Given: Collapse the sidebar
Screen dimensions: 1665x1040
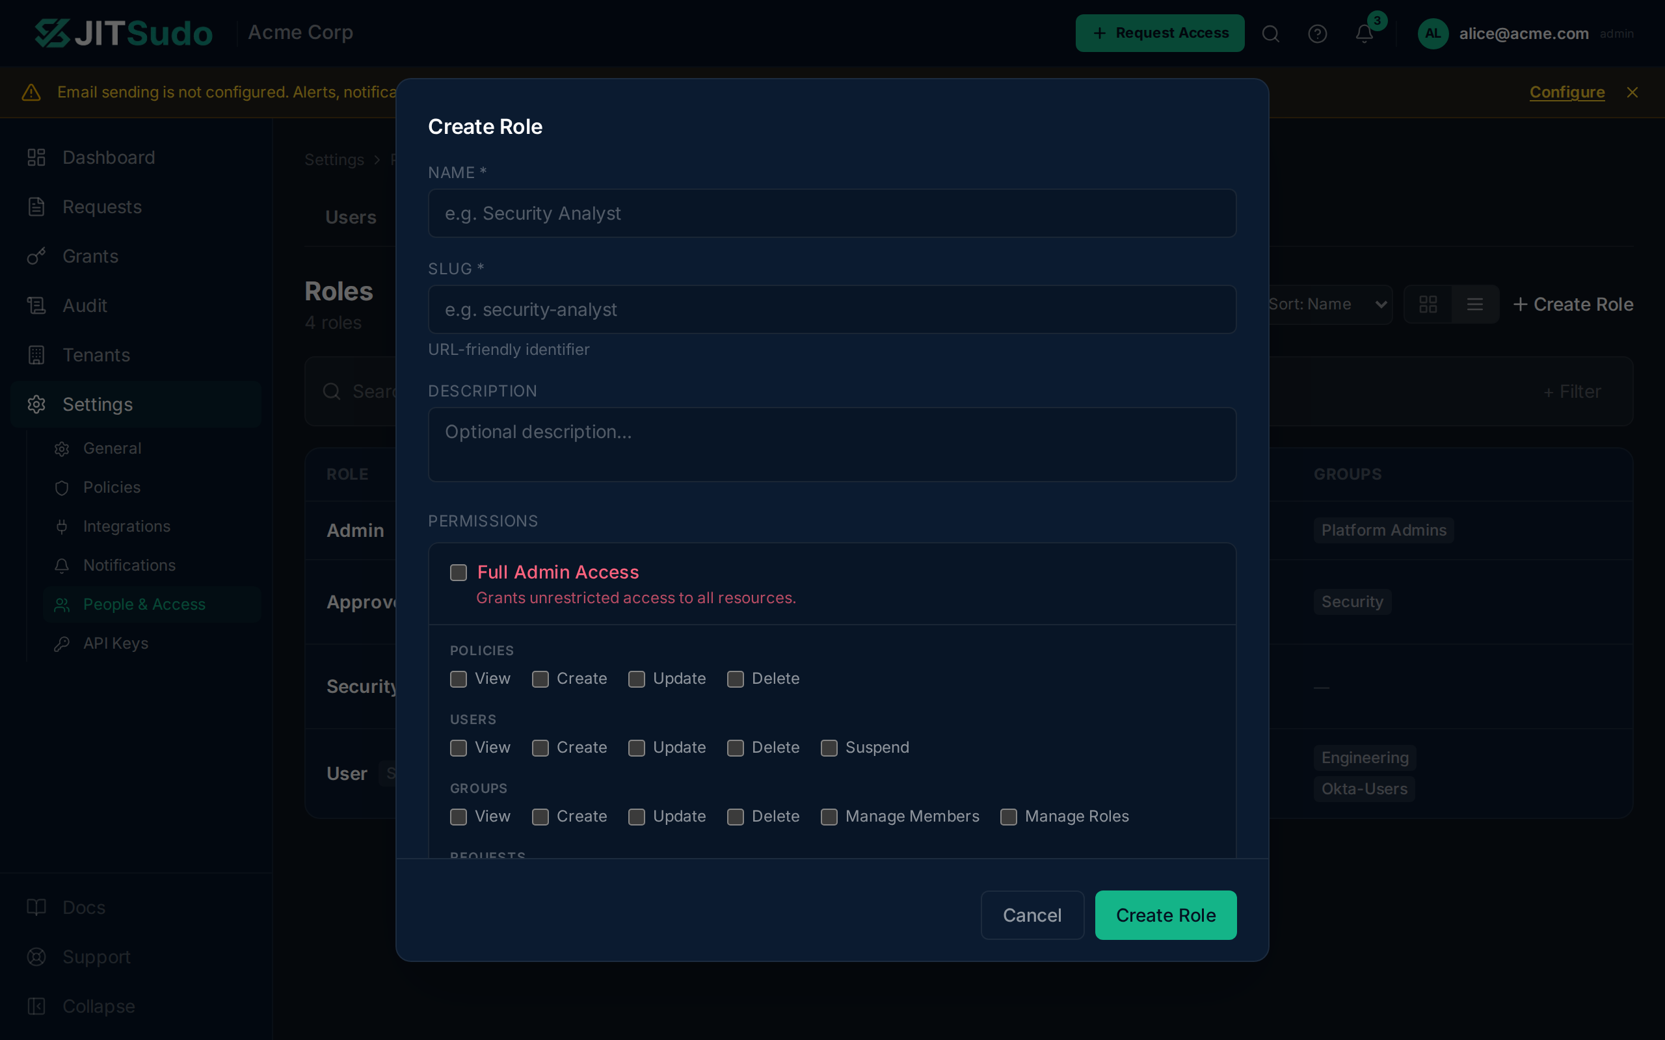Looking at the screenshot, I should pyautogui.click(x=135, y=1006).
